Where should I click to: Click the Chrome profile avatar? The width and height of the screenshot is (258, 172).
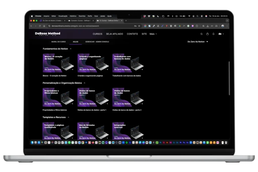tap(223, 26)
